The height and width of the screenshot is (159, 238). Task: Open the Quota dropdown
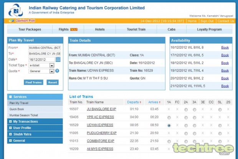coord(52,71)
